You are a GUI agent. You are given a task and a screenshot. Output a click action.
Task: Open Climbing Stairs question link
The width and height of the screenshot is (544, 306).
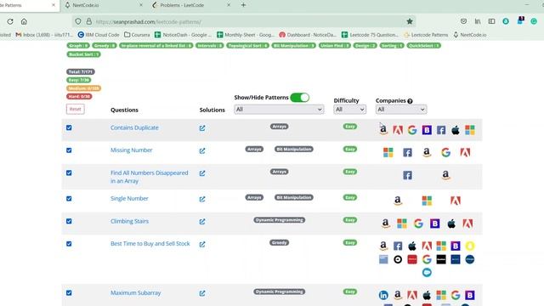129,221
